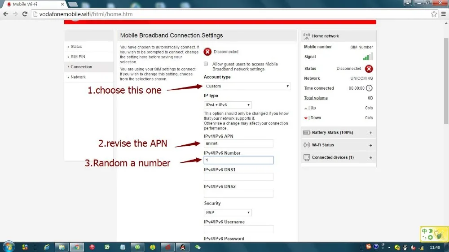449x252 pixels.
Task: Click the Chinese input mode indicator
Action: [x=424, y=231]
